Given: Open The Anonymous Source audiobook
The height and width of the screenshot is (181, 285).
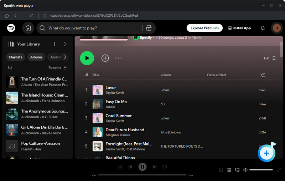Looking at the screenshot, I should coord(37,114).
